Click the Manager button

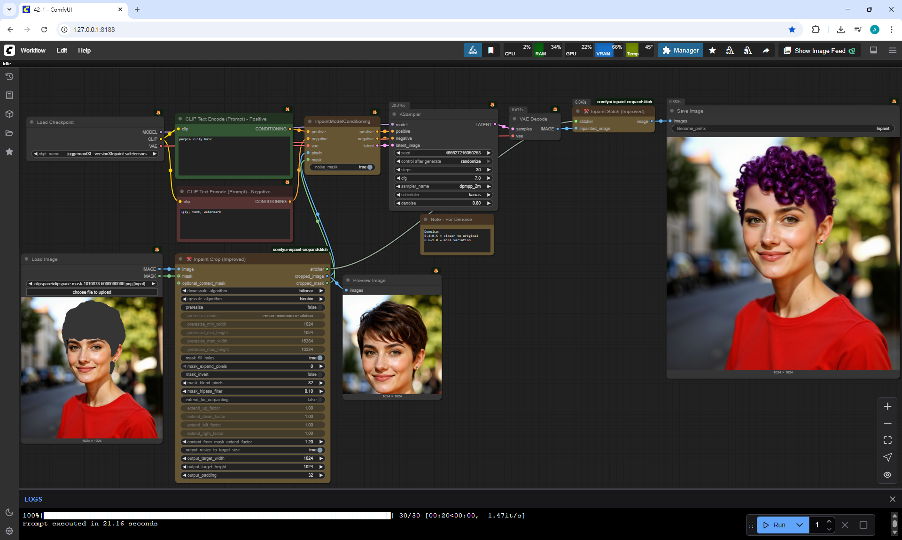click(x=680, y=50)
